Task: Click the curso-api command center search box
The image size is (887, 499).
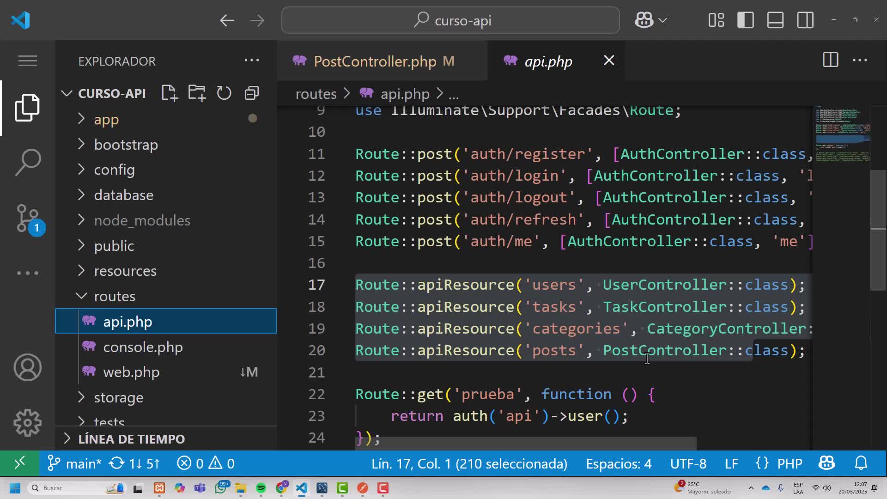Action: coord(450,20)
